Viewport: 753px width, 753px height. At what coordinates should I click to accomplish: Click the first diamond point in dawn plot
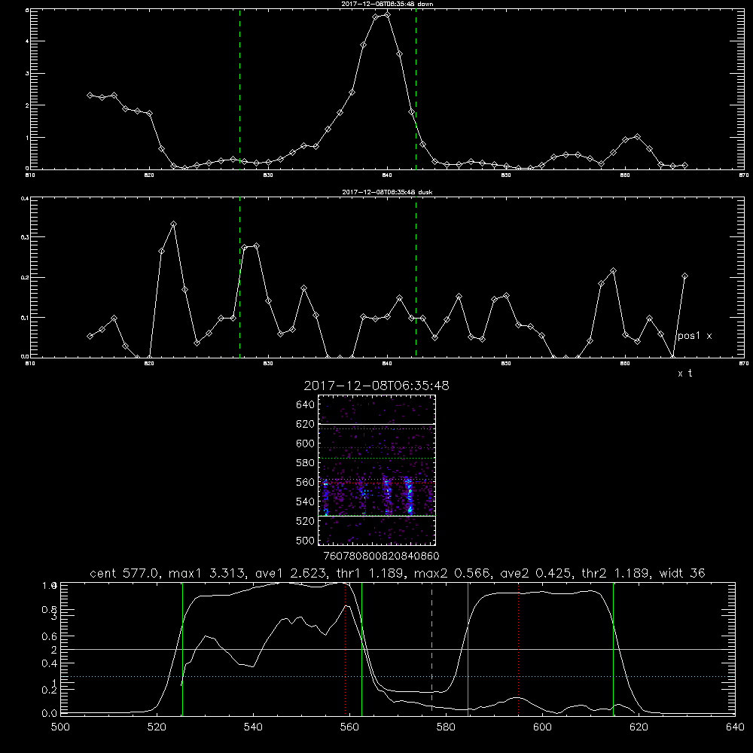pyautogui.click(x=90, y=95)
